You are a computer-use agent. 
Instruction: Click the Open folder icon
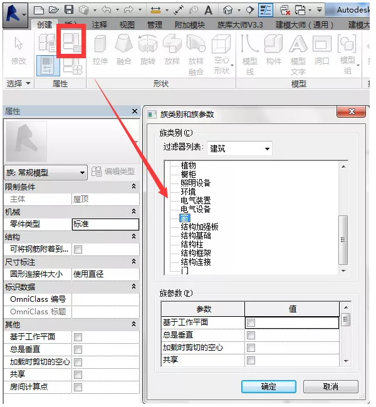click(53, 10)
